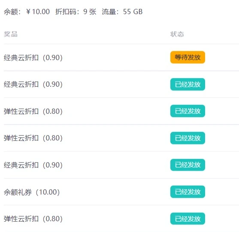Select 已经发放 badge of last 弹性云折扣 row

(x=188, y=219)
